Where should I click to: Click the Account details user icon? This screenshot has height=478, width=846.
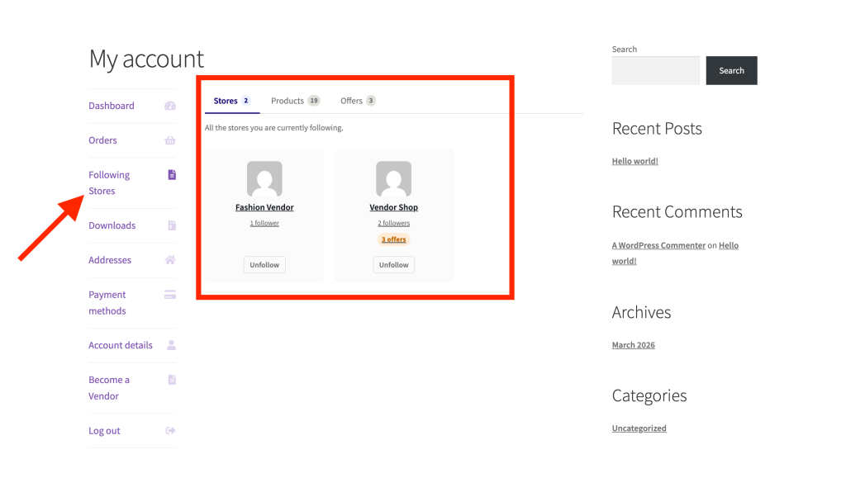pyautogui.click(x=171, y=345)
